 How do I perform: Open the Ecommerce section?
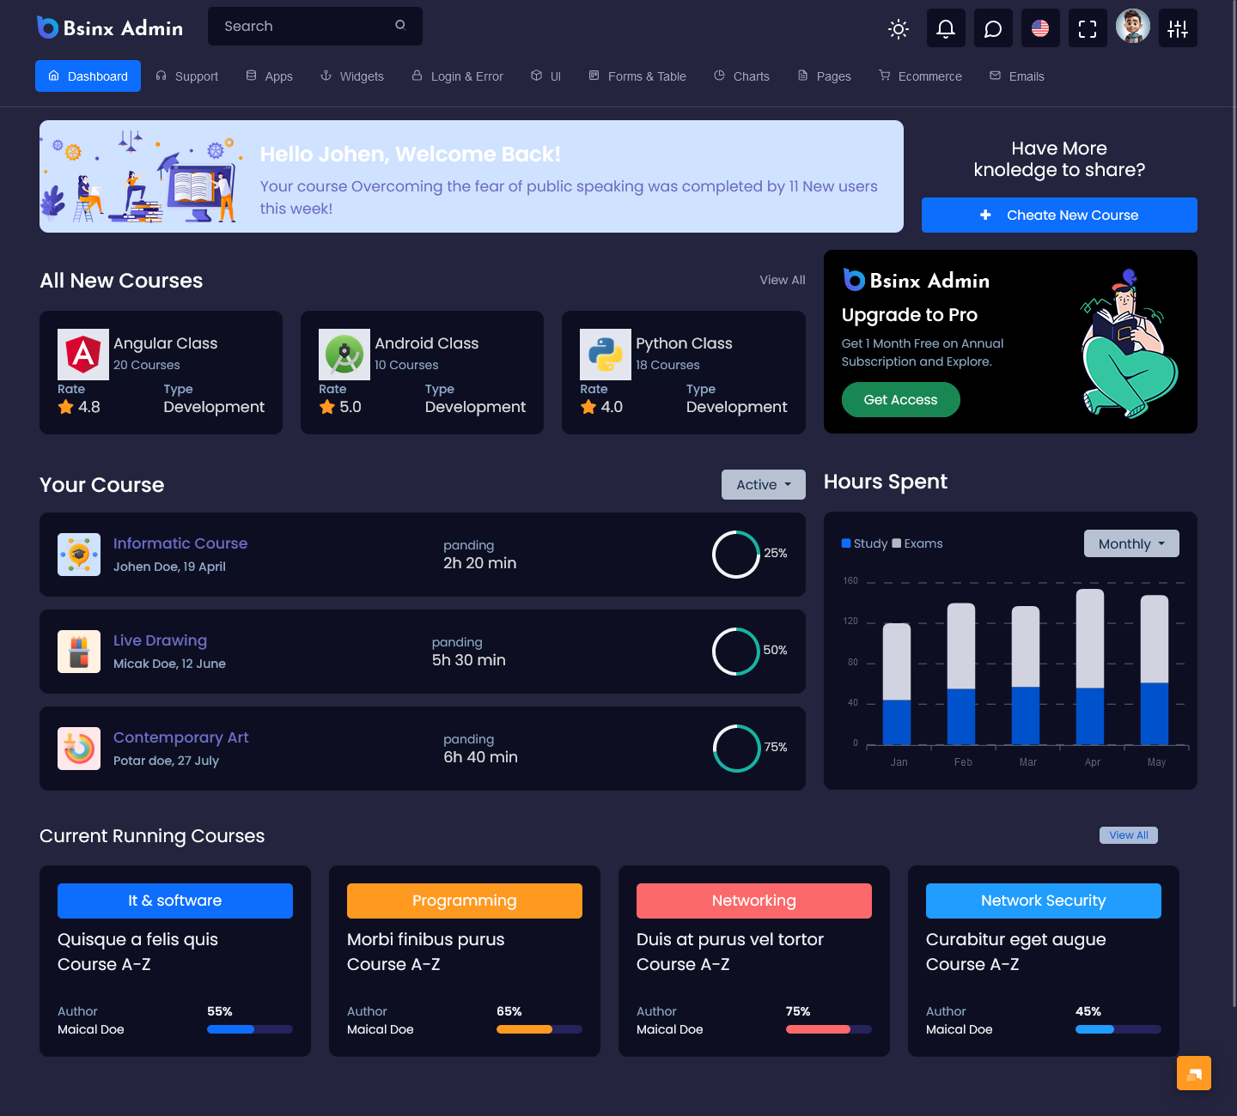[919, 76]
